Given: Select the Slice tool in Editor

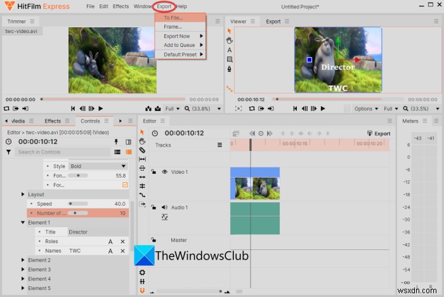Looking at the screenshot, I should point(142,150).
